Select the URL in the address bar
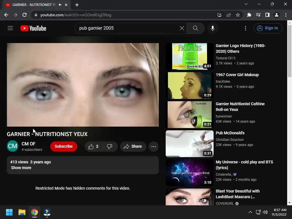 click(76, 15)
